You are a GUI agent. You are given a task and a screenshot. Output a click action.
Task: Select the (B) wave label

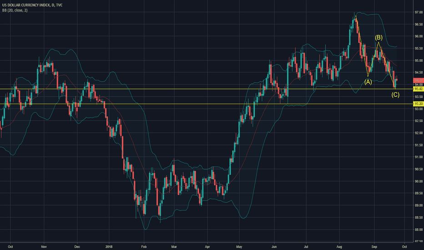point(379,38)
